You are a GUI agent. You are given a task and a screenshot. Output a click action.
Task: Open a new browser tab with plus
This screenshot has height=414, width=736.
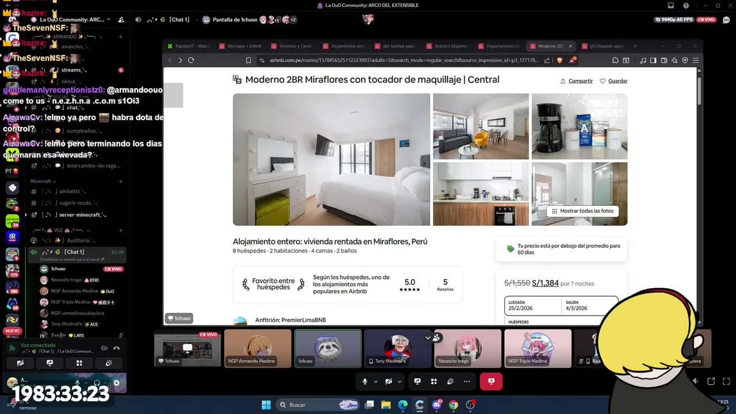[x=635, y=46]
